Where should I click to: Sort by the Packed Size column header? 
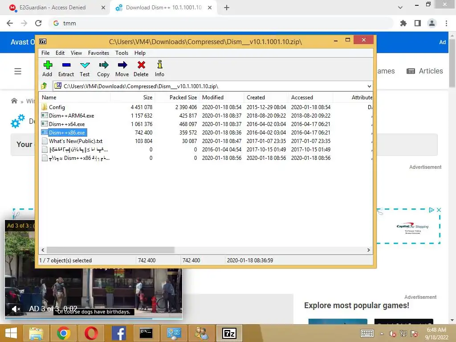click(177, 98)
